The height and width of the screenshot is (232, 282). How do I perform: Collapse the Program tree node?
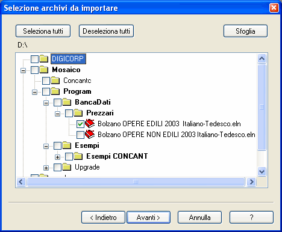tap(35, 92)
